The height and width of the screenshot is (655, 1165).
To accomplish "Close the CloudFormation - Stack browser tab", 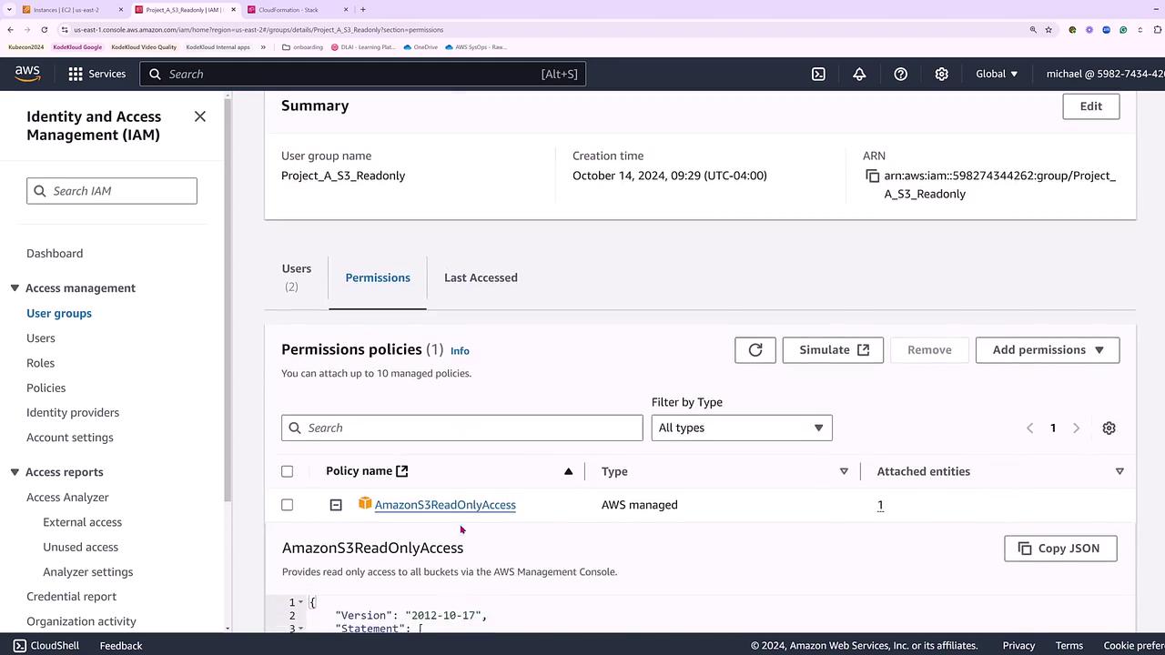I will pos(346,9).
